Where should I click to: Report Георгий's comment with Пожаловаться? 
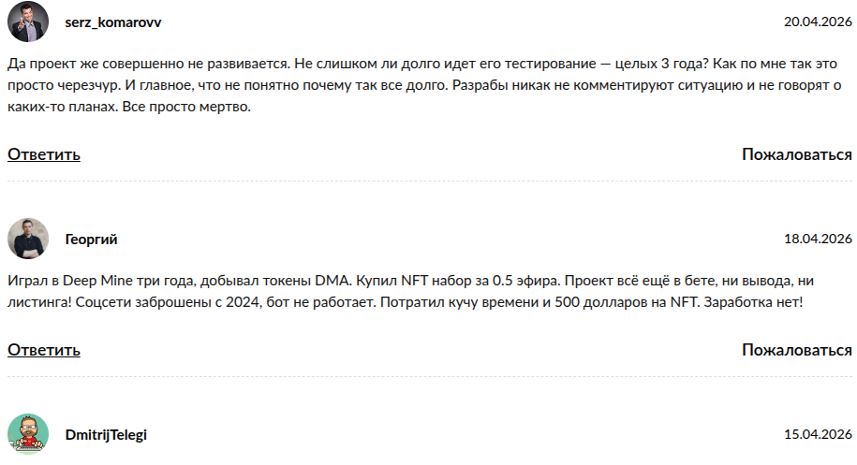point(797,350)
